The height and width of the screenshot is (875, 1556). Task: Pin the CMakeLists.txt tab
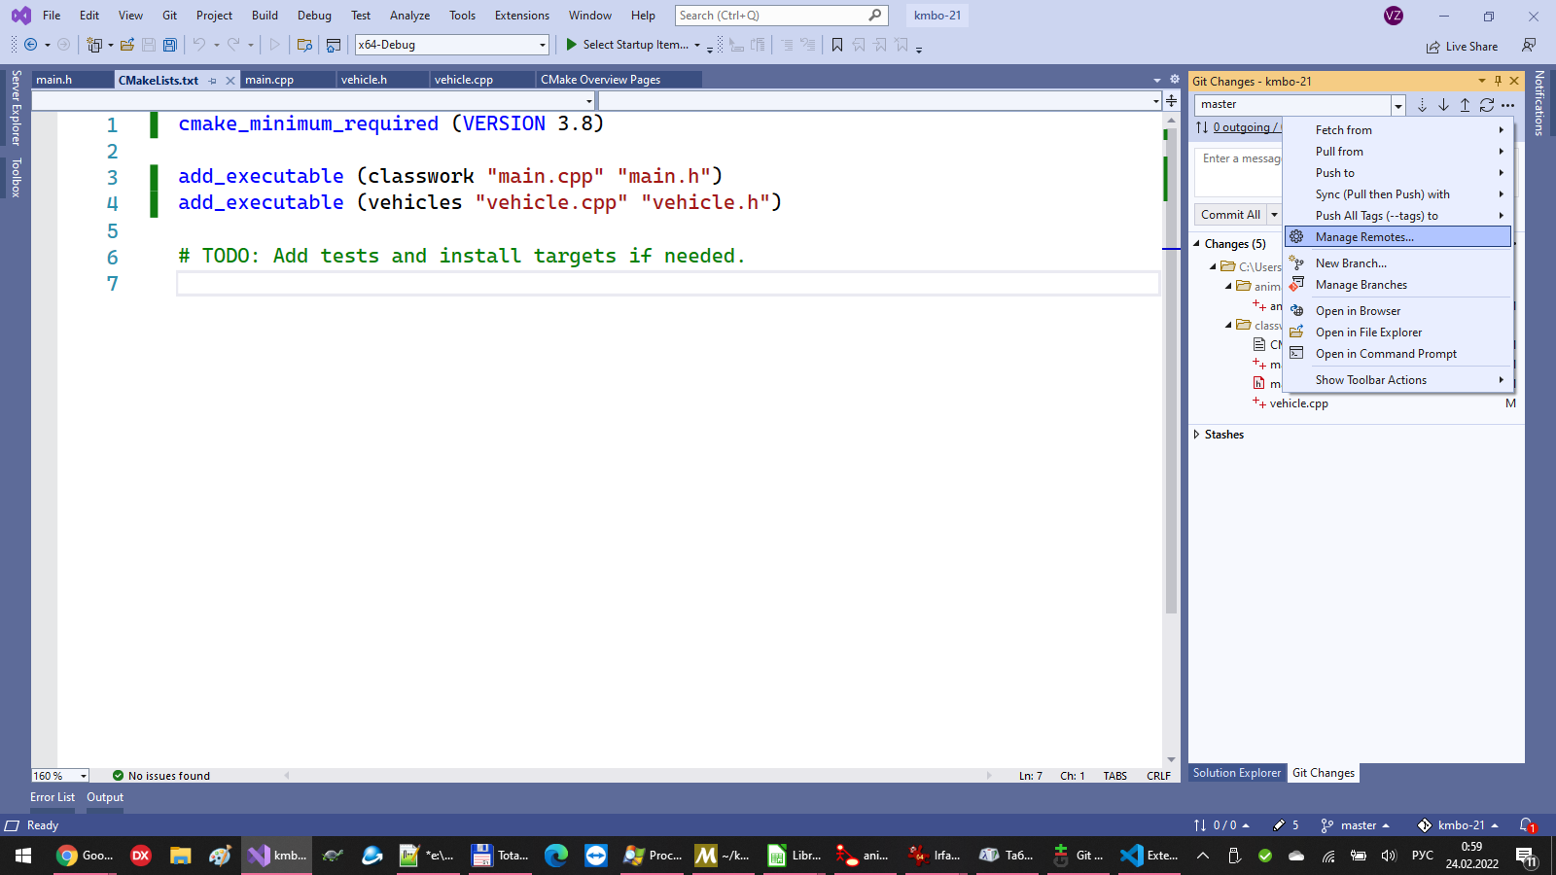[x=213, y=81]
